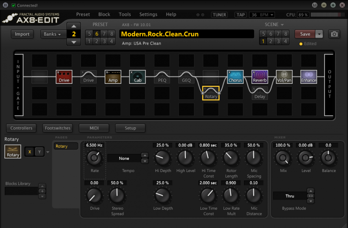Switch Rotary block to X state
Image resolution: width=348 pixels, height=228 pixels.
point(30,151)
